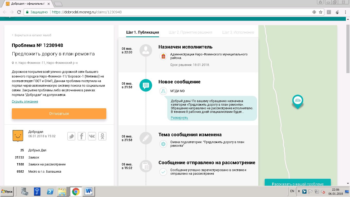Image resolution: width=350 pixels, height=197 pixels.
Task: Click the Новое сообщение chat bubble icon
Action: point(146,85)
